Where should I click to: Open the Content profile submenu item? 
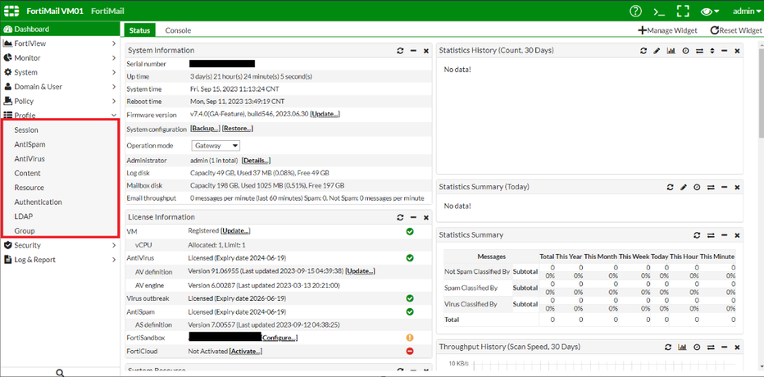27,174
